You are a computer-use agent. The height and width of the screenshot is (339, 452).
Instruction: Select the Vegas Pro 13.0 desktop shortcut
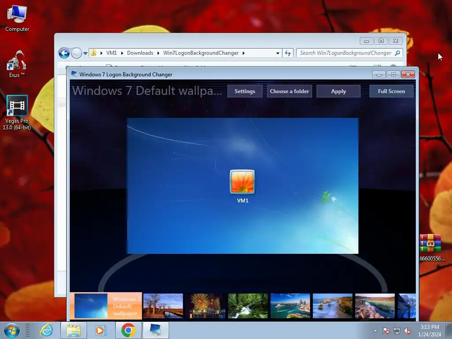coord(17,113)
